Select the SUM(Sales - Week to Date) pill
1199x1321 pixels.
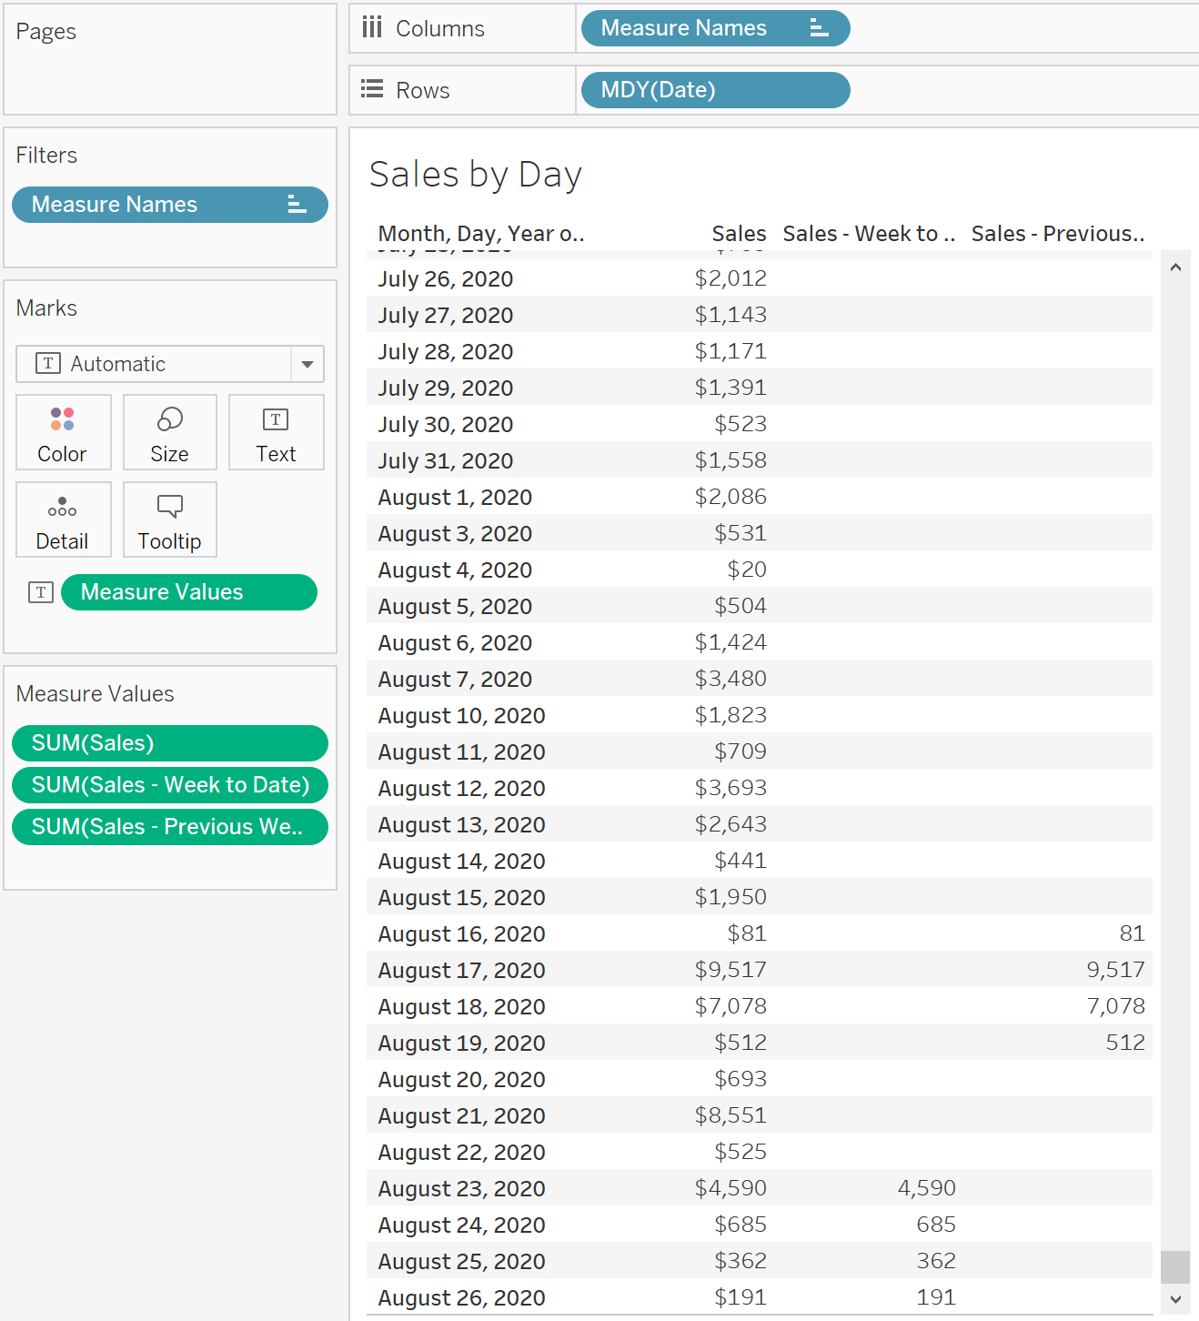coord(170,785)
